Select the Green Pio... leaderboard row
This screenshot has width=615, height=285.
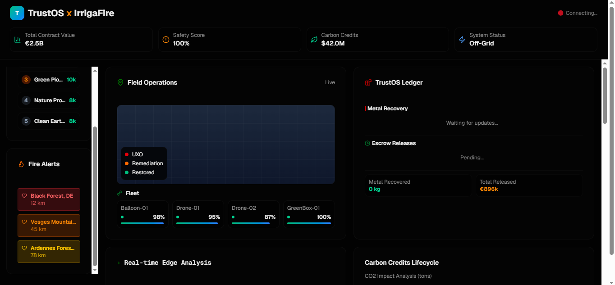49,80
